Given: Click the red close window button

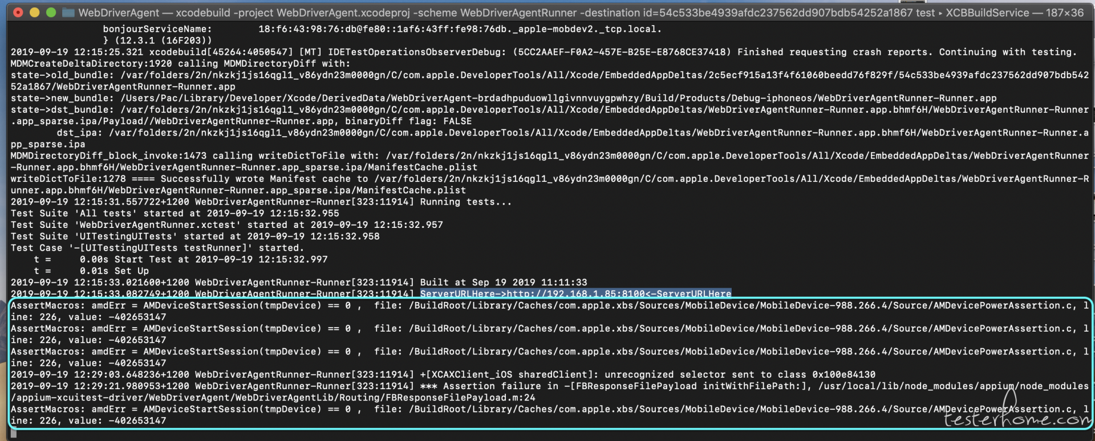Looking at the screenshot, I should [18, 13].
